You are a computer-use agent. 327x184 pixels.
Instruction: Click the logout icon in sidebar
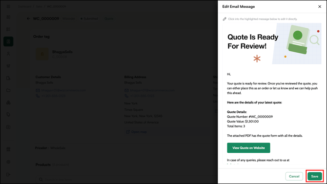pos(8,174)
